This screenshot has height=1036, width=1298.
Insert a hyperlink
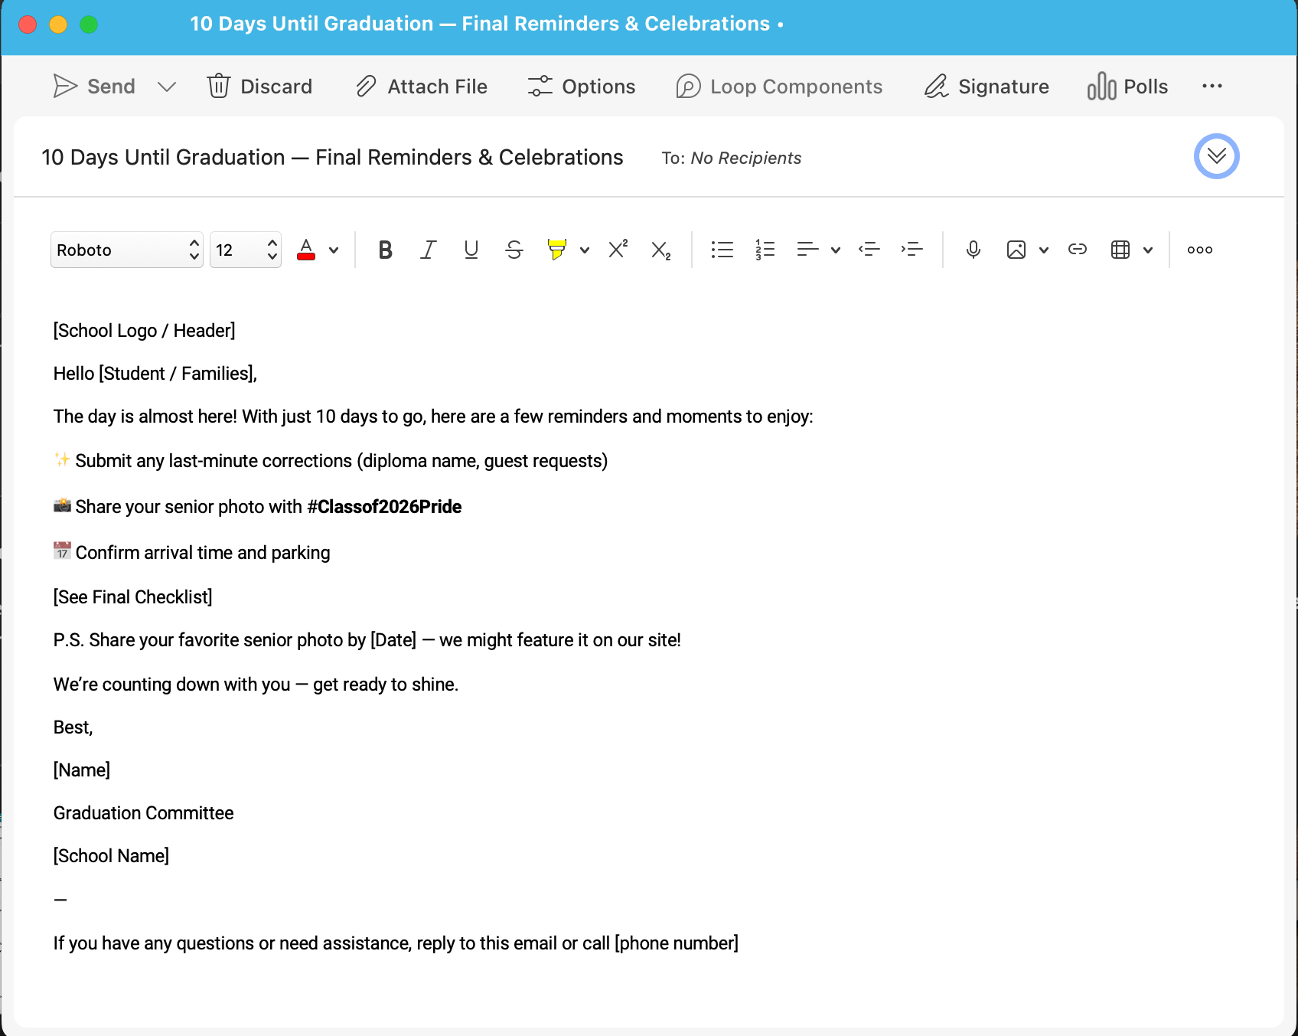[1078, 250]
